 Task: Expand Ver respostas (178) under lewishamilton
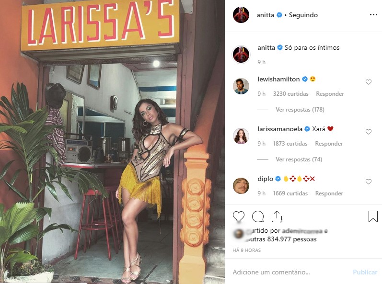300,110
